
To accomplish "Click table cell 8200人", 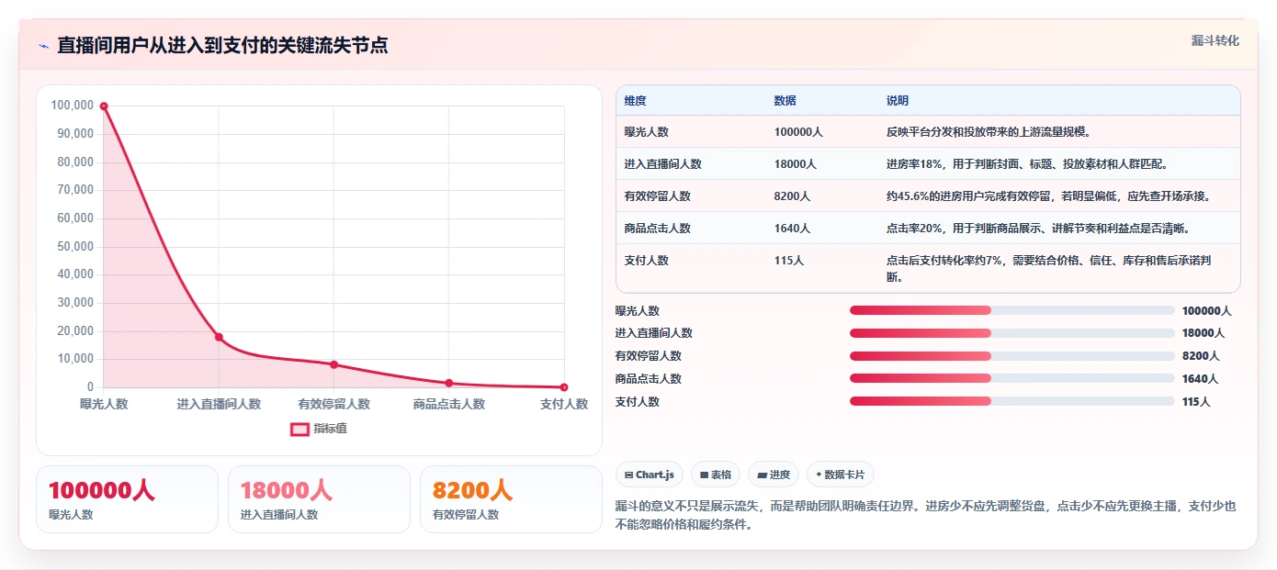I will (x=793, y=196).
